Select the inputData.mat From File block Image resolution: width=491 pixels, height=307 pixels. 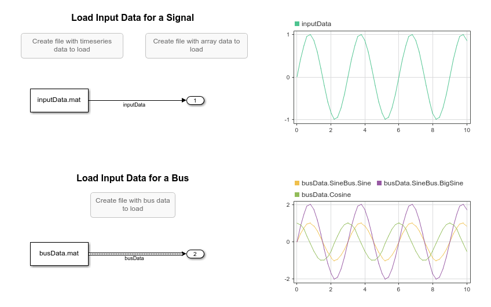point(59,100)
